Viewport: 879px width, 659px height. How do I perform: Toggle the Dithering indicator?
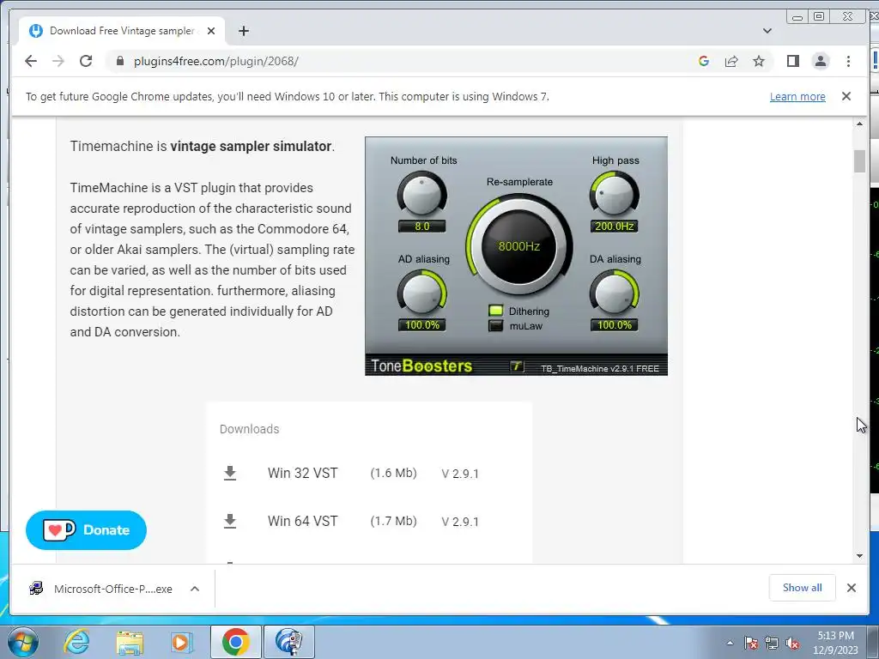pos(495,311)
